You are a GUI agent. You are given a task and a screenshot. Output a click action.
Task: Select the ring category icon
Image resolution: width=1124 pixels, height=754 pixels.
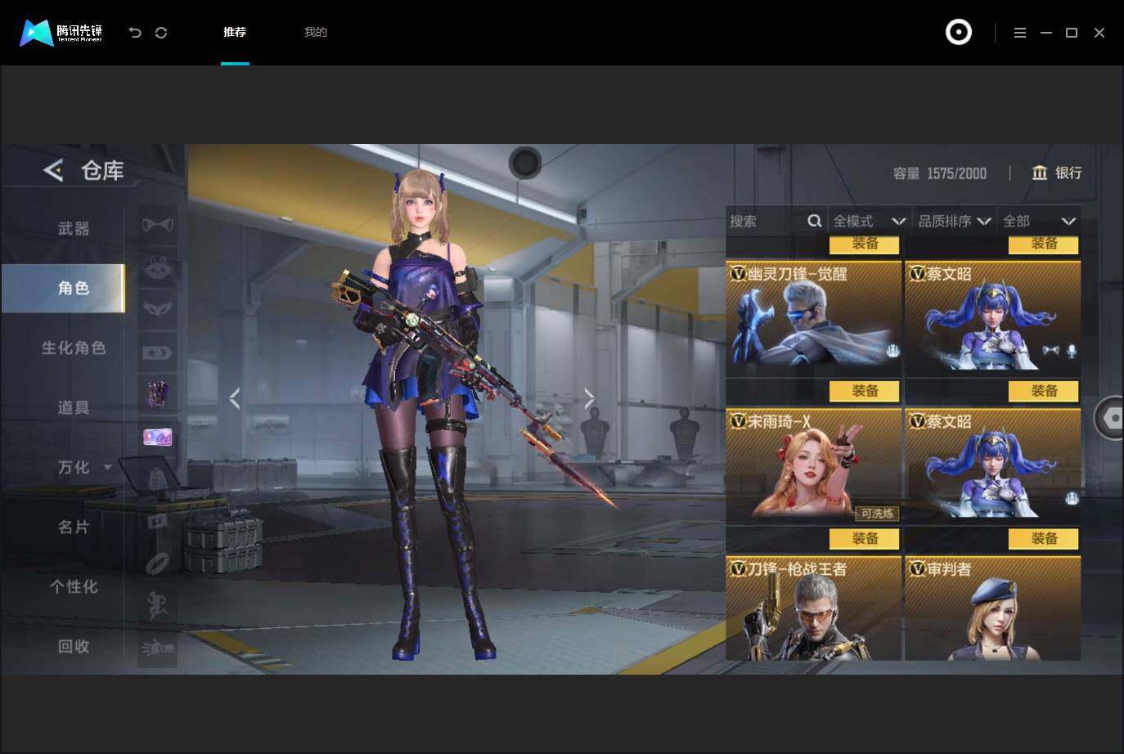point(158,564)
